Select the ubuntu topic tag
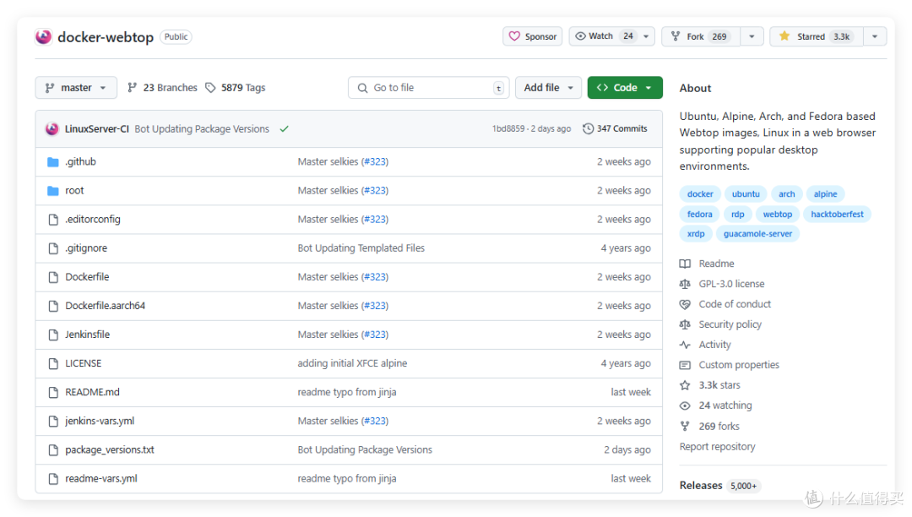 coord(746,194)
